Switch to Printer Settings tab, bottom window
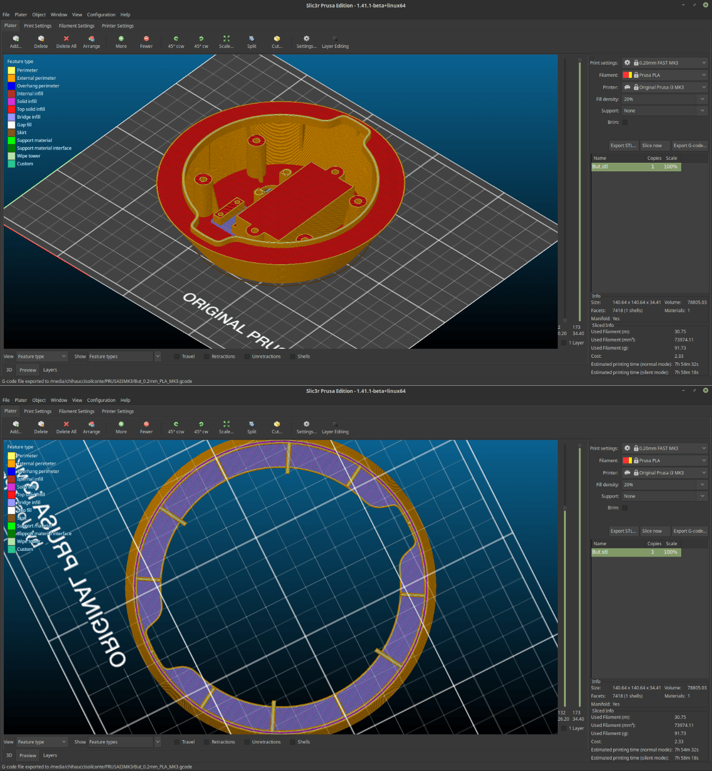Viewport: 712px width, 771px height. (118, 411)
